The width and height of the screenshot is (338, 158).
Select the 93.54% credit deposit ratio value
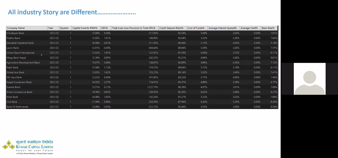182,33
